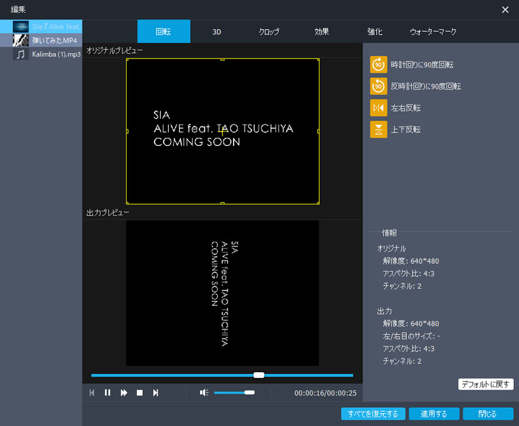
Task: Click the crop frame top-left corner handle
Action: point(127,60)
